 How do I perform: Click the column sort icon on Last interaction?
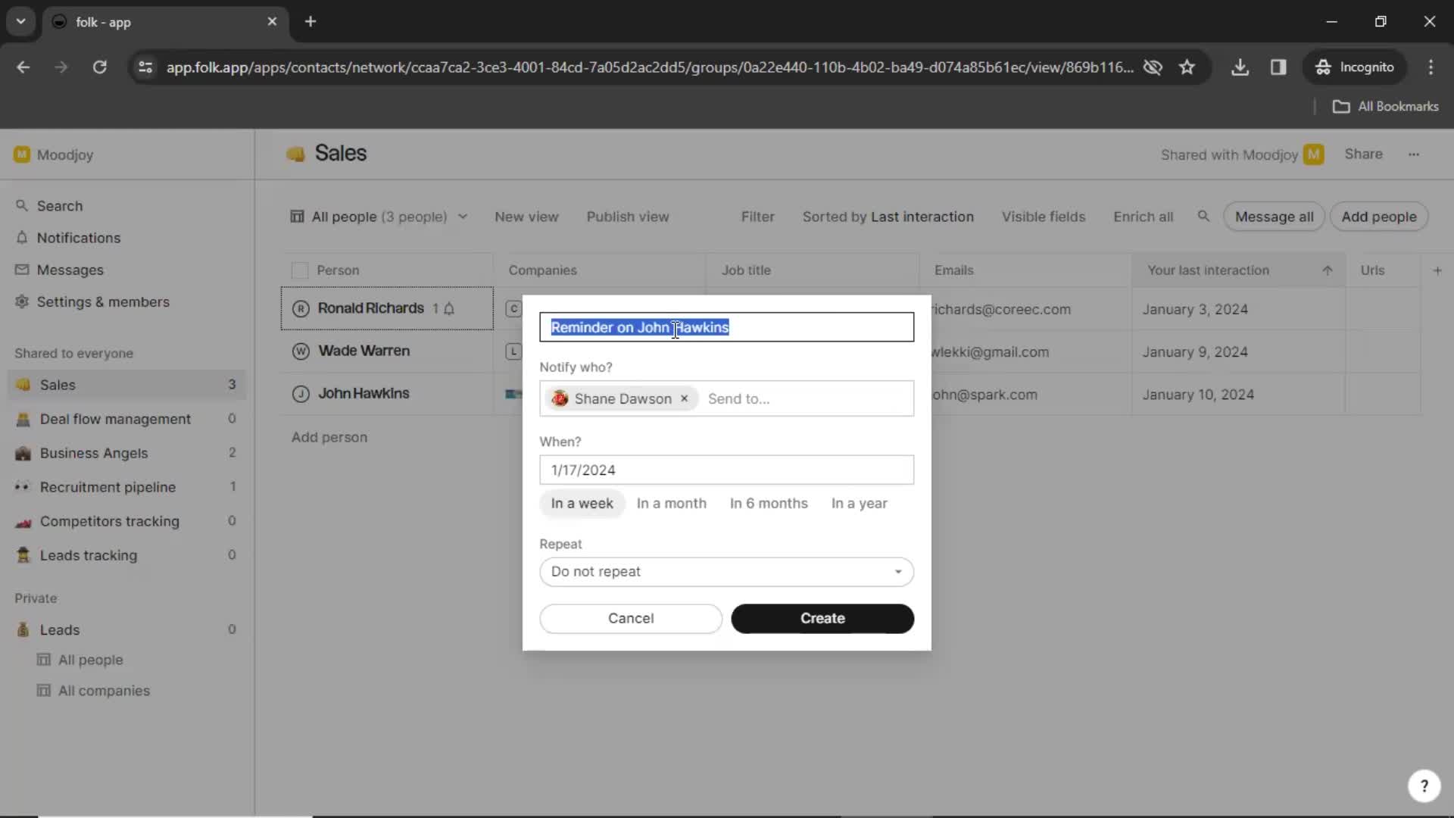(1328, 270)
